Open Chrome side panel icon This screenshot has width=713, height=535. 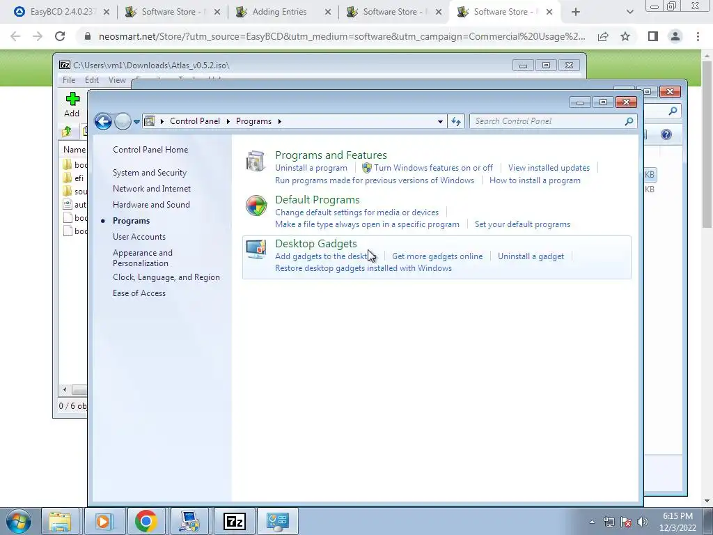click(653, 36)
